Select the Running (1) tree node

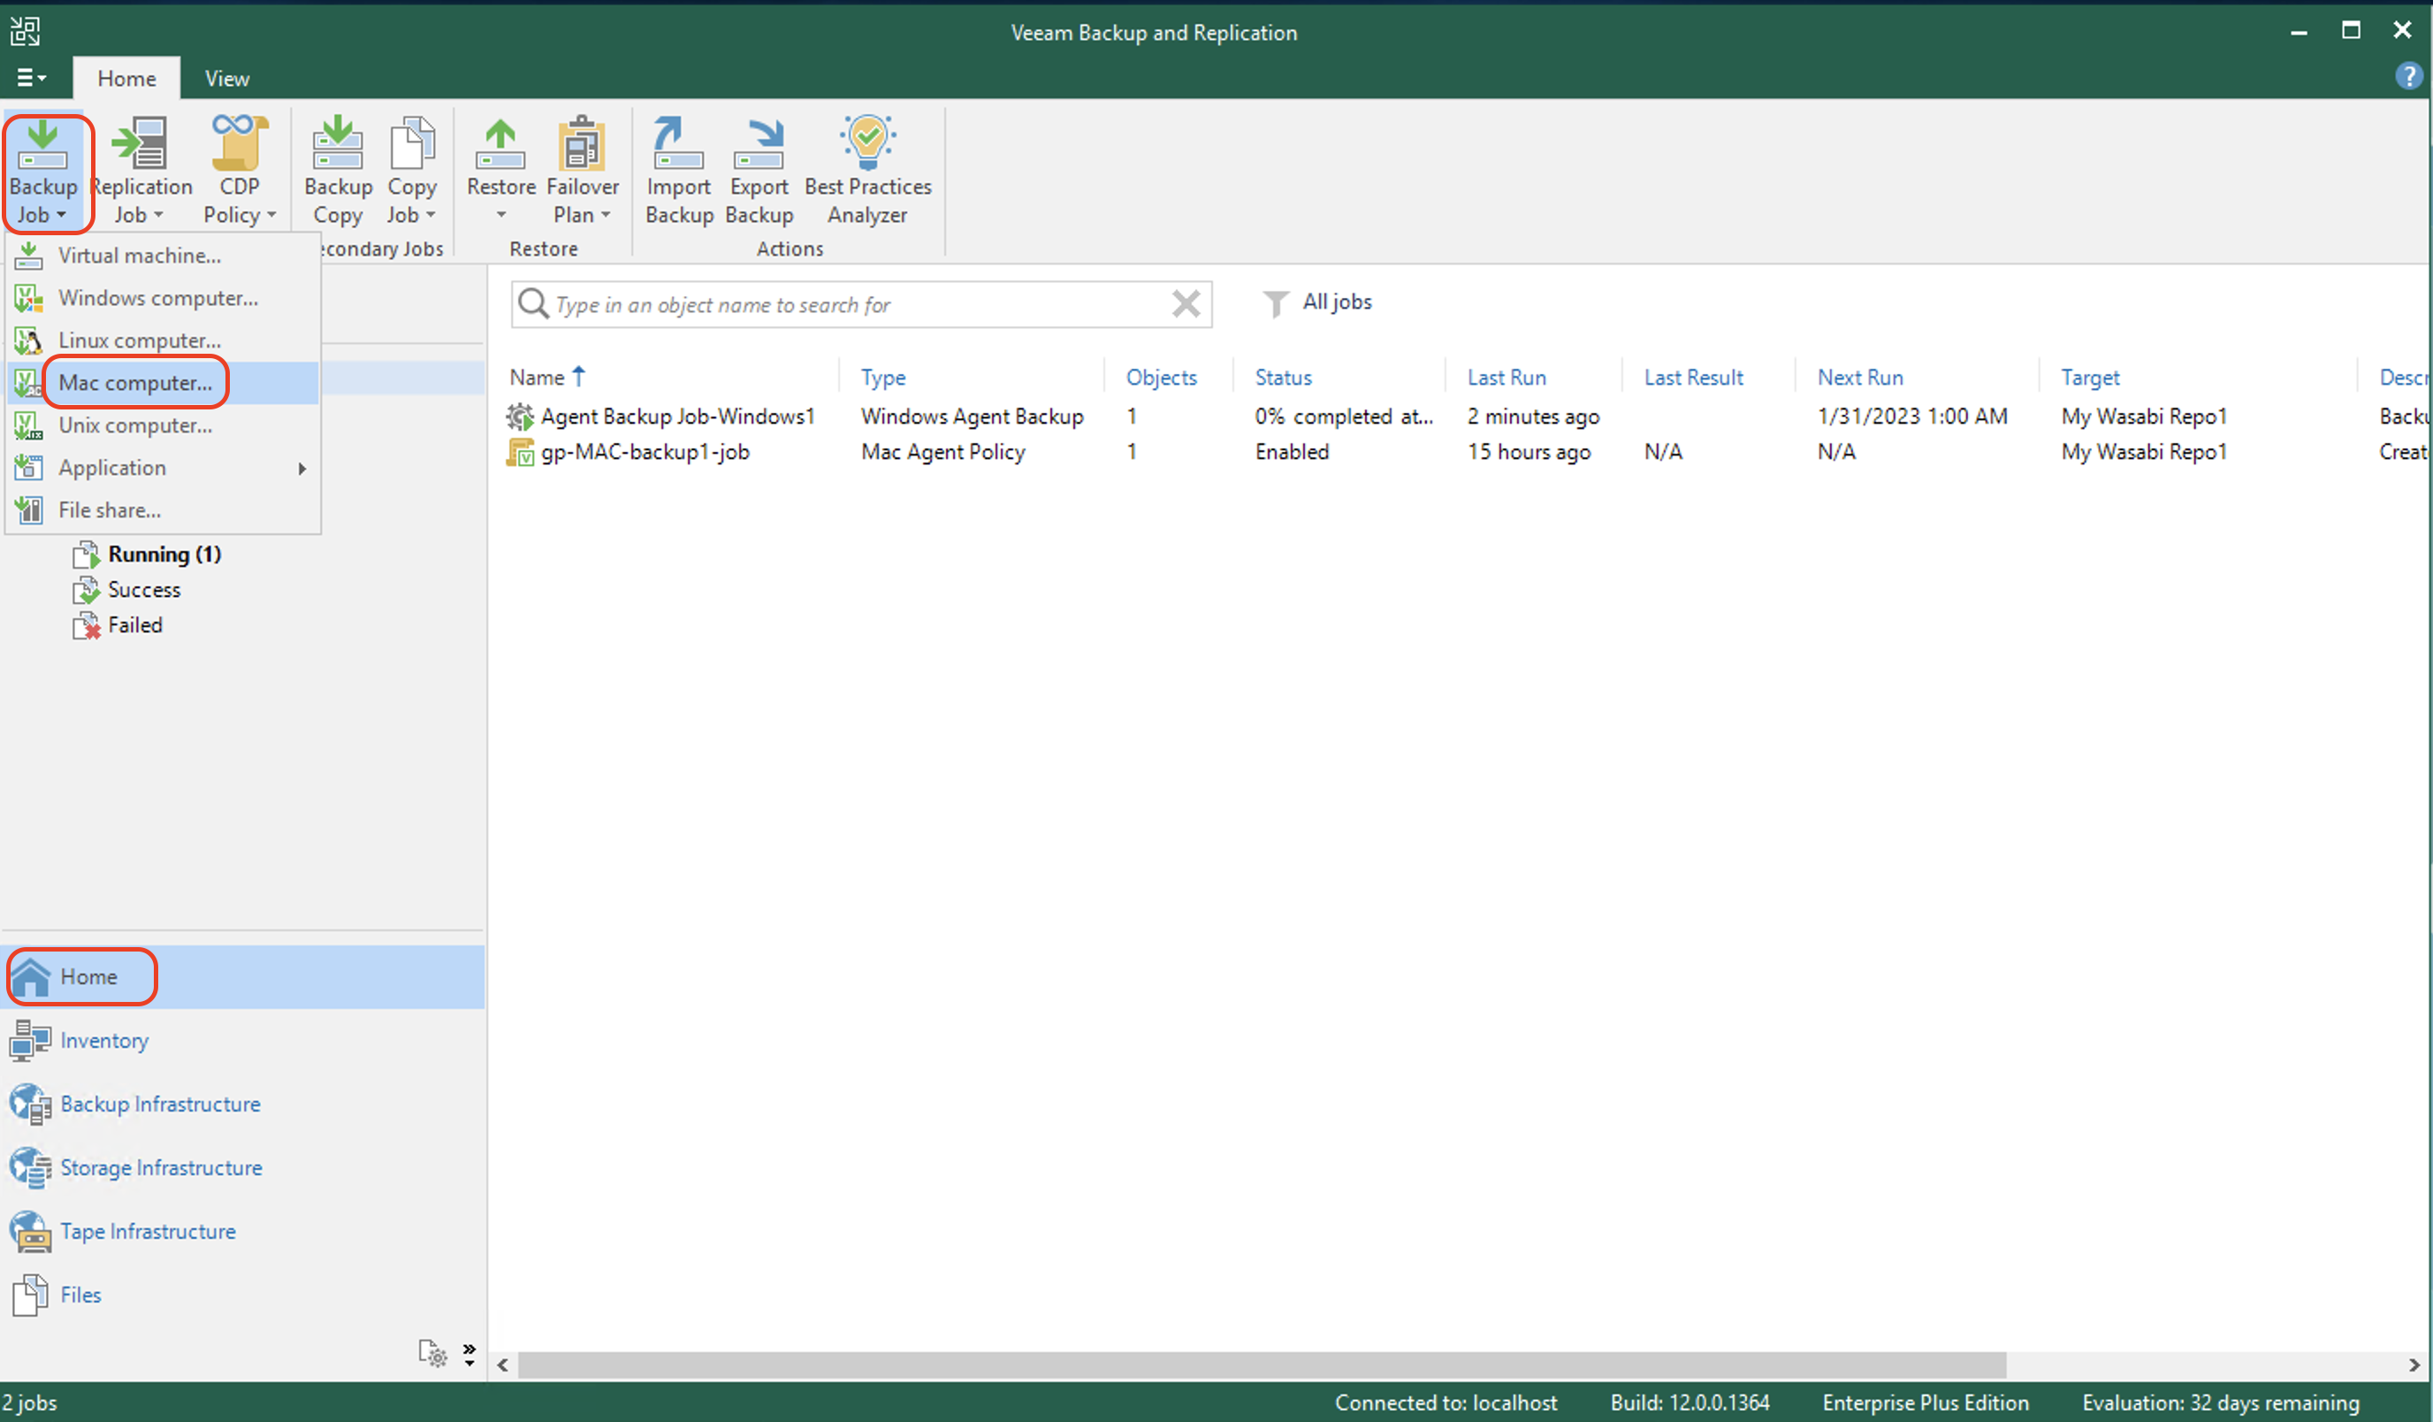tap(164, 554)
